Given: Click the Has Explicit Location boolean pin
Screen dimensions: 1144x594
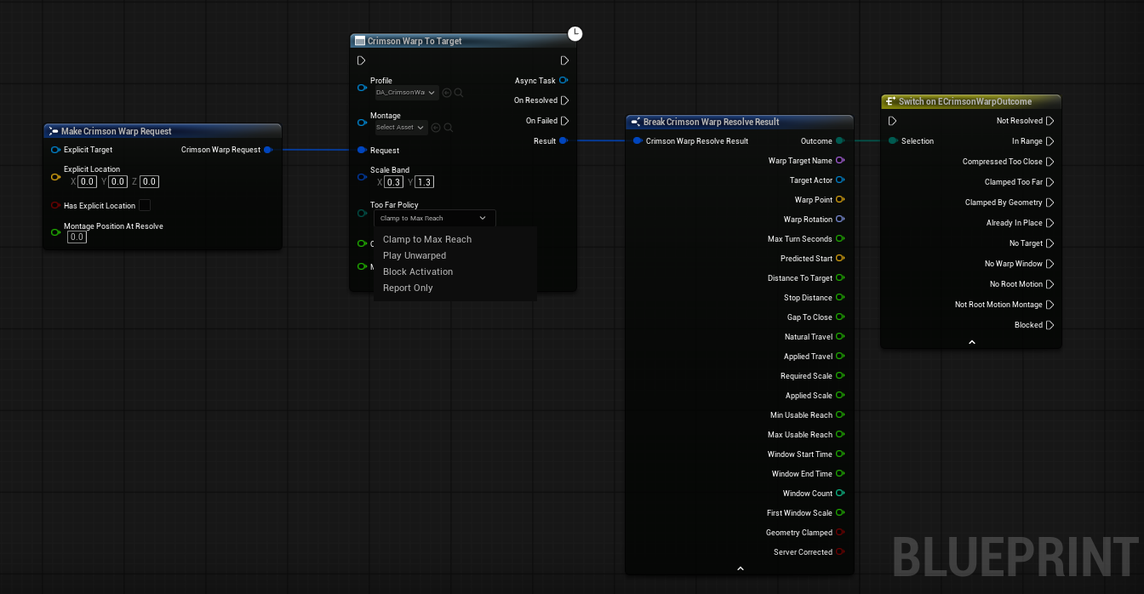Looking at the screenshot, I should point(55,205).
